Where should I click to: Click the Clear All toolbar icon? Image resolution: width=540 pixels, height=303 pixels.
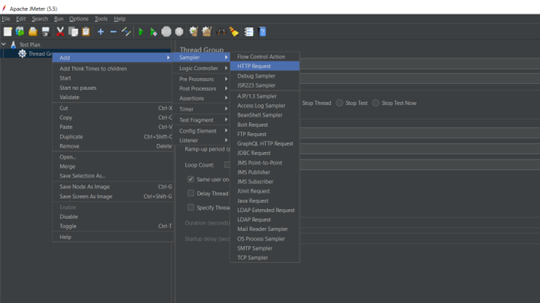coord(207,31)
